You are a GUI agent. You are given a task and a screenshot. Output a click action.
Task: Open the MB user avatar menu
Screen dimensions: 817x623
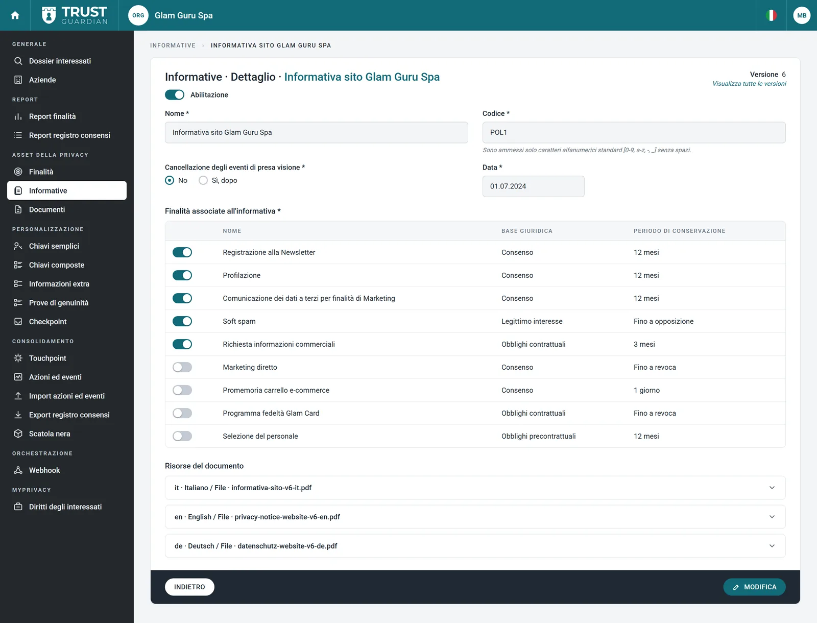tap(802, 15)
